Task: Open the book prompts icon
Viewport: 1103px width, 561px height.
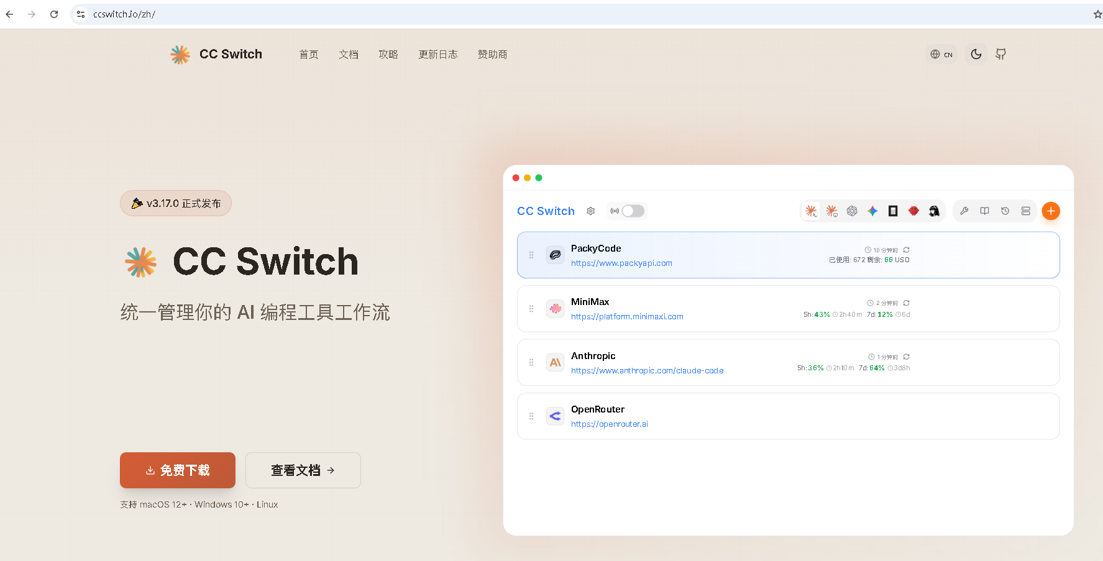Action: click(984, 211)
